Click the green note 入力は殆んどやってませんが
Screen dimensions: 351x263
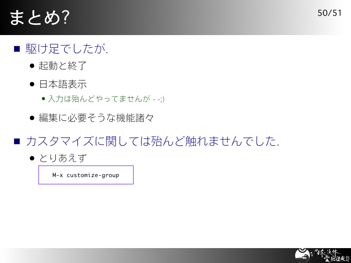(x=106, y=99)
